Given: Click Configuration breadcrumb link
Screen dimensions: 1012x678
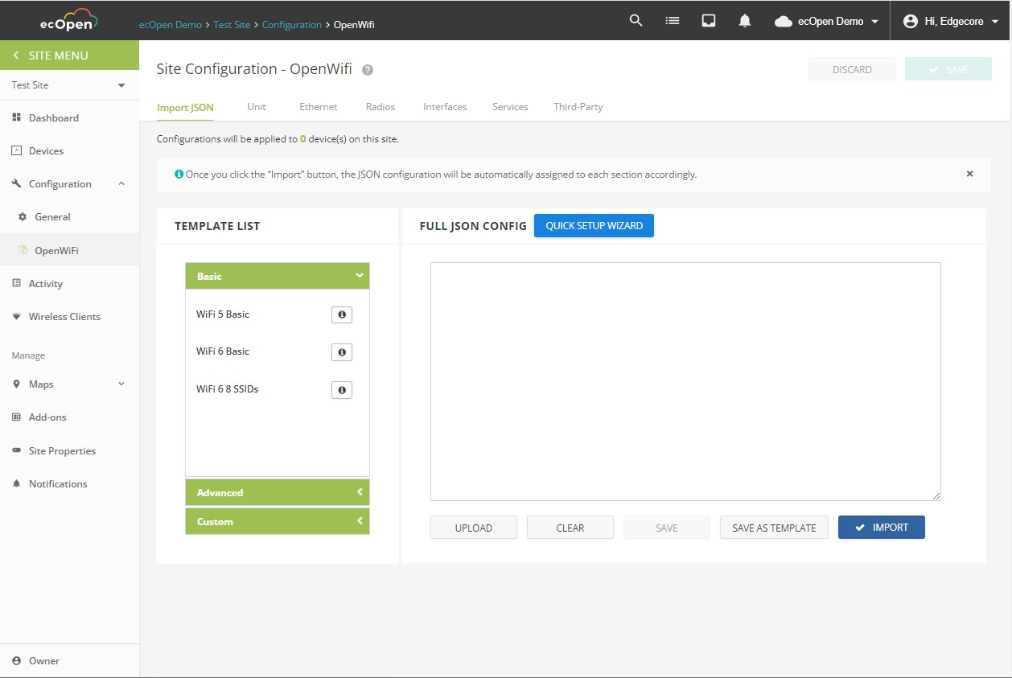Looking at the screenshot, I should click(x=291, y=25).
